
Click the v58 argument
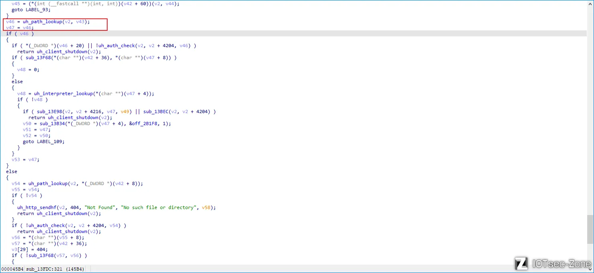(206, 207)
